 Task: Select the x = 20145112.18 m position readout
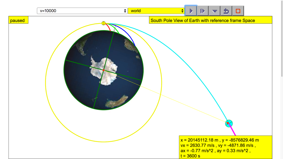[199, 140]
